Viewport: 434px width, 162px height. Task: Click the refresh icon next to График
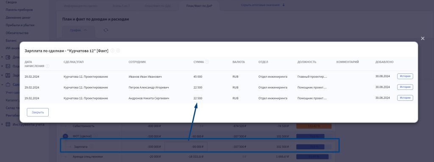(x=106, y=30)
